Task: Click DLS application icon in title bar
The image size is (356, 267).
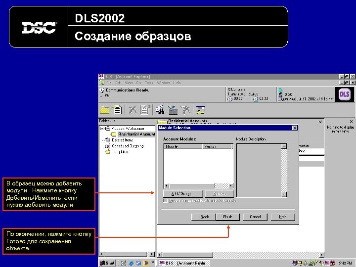Action: [101, 76]
